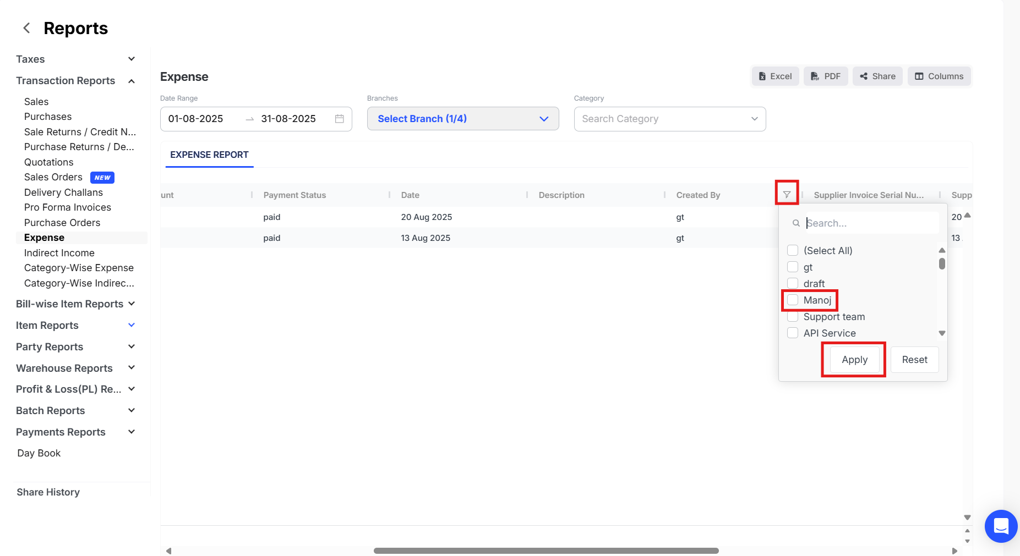The width and height of the screenshot is (1020, 556).
Task: Open the support chat bubble
Action: [1001, 526]
